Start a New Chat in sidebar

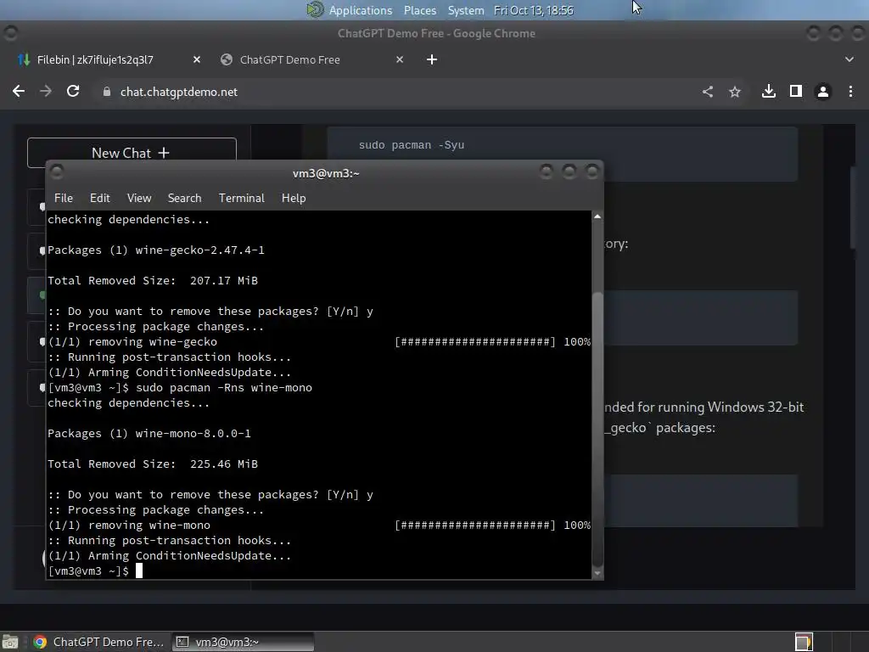tap(132, 153)
